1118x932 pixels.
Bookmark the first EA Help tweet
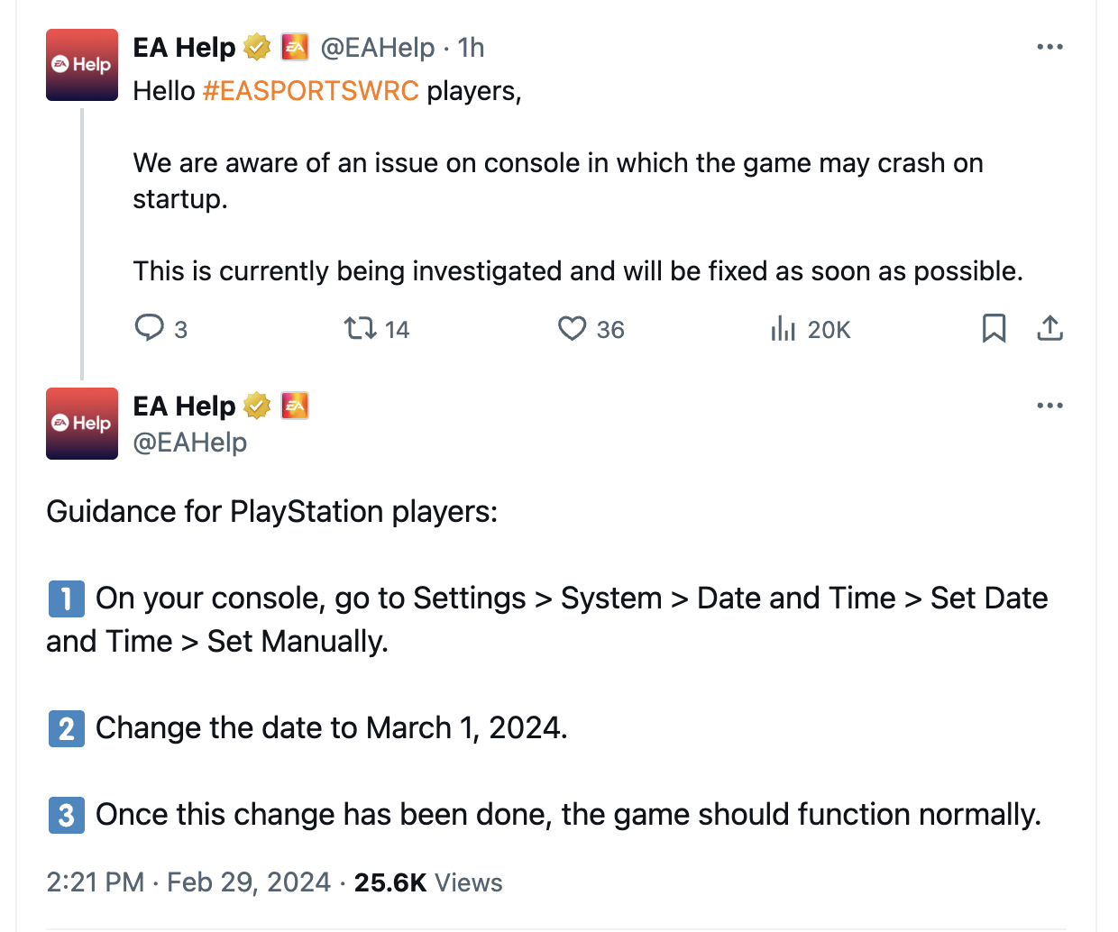[994, 328]
